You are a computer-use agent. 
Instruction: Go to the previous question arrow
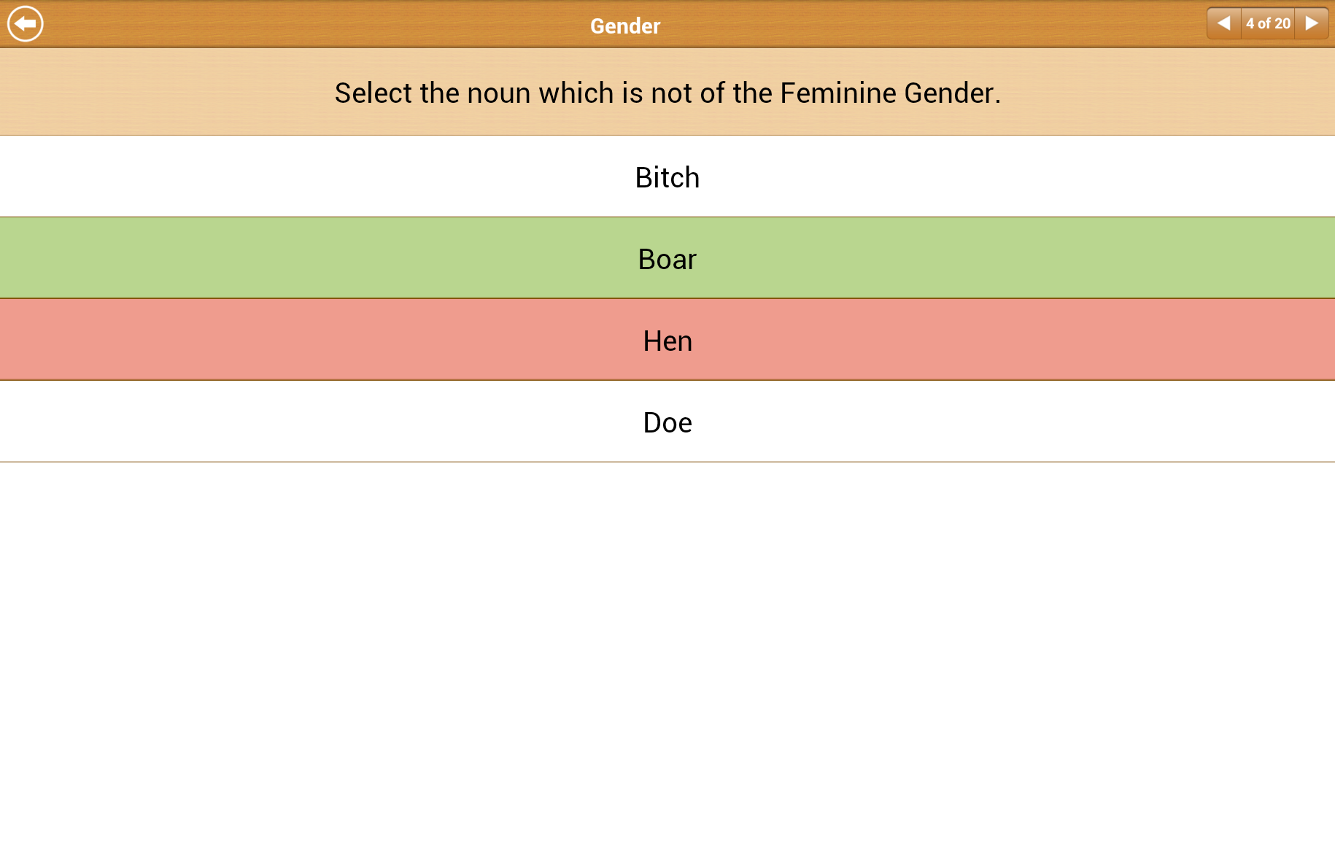[1224, 23]
